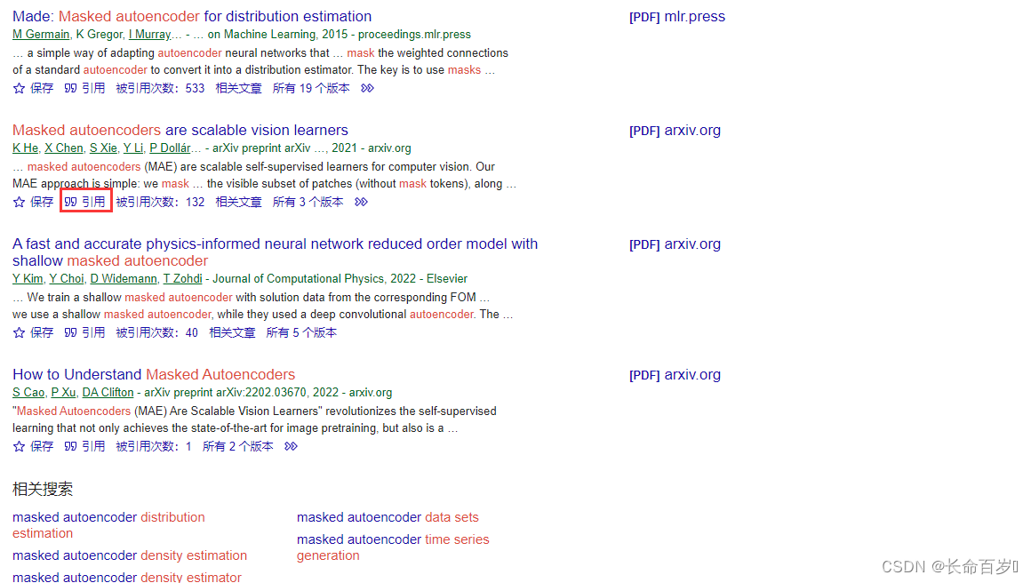1031x583 pixels.
Task: Open [PDF] arxiv.org for physics-informed paper
Action: click(675, 244)
